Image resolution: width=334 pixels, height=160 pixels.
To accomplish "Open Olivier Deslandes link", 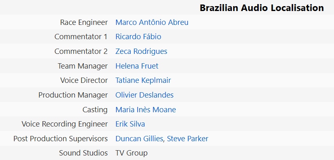I will [x=145, y=95].
